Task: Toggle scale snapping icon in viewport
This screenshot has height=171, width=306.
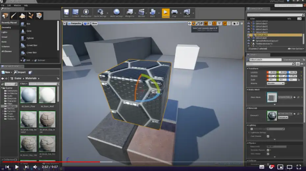Action: pos(225,24)
